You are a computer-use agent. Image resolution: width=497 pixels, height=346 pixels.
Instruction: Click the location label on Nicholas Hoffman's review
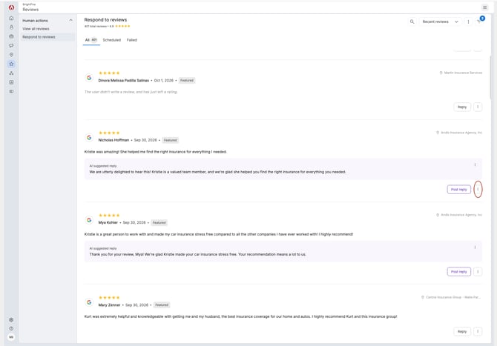pos(459,133)
